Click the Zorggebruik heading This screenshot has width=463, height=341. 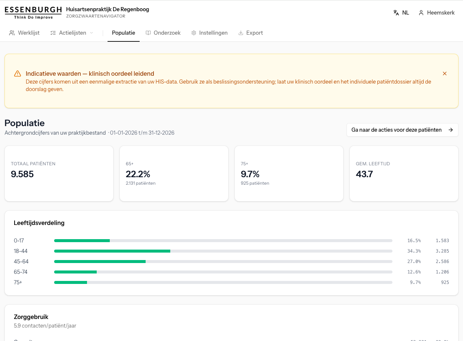click(x=31, y=317)
